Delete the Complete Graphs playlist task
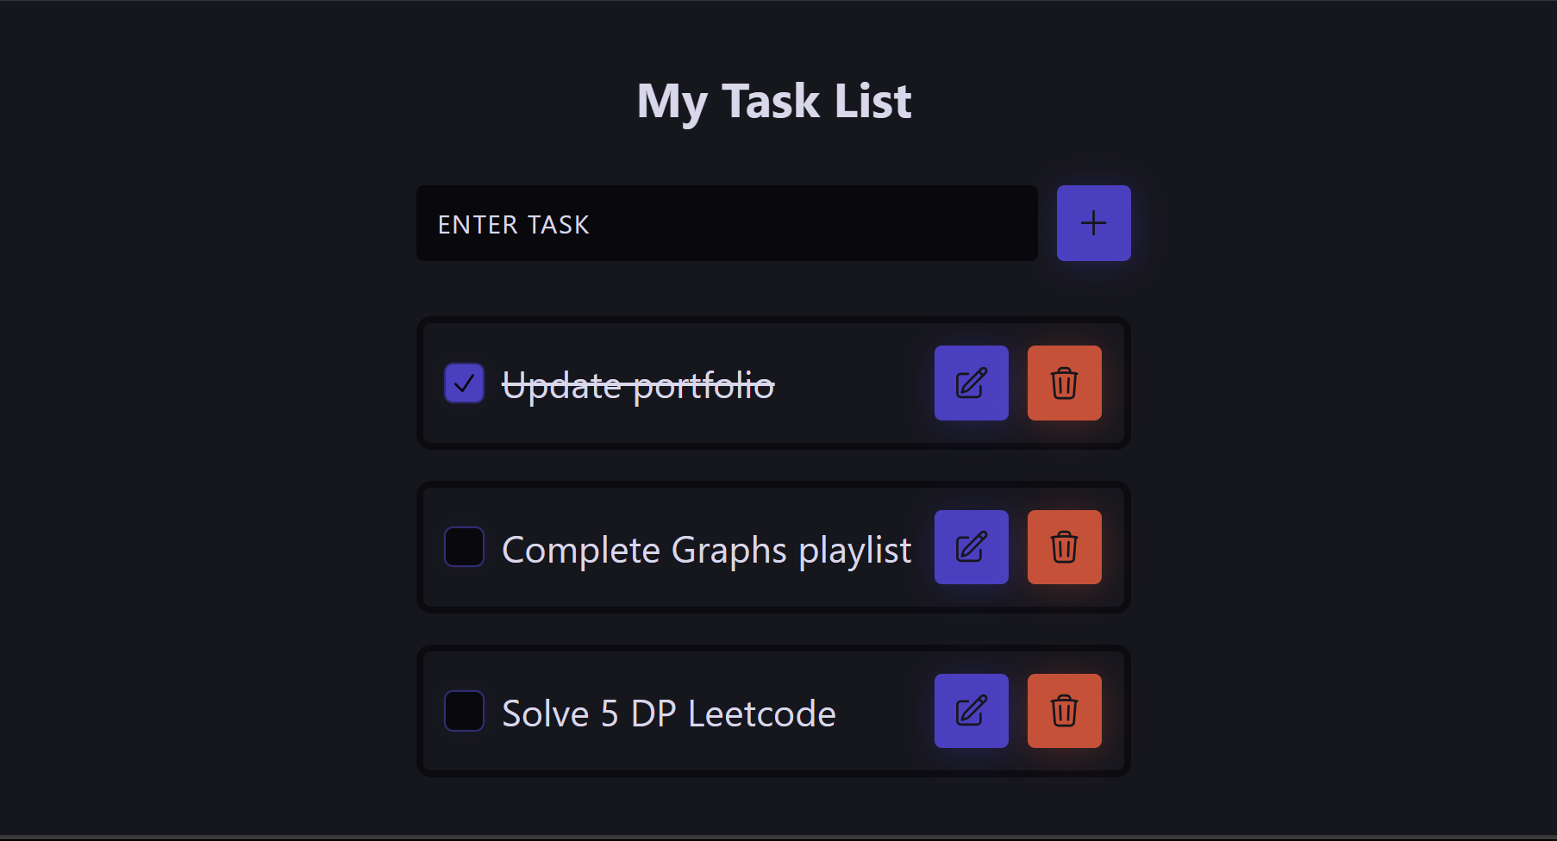 pos(1064,547)
